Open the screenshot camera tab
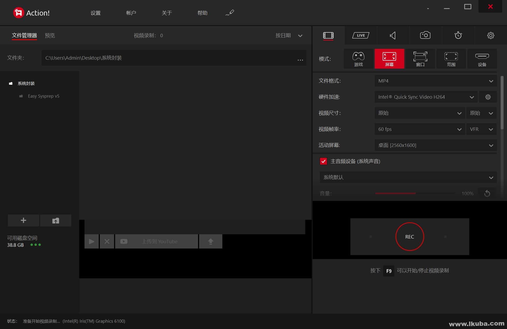The image size is (507, 329). [425, 35]
